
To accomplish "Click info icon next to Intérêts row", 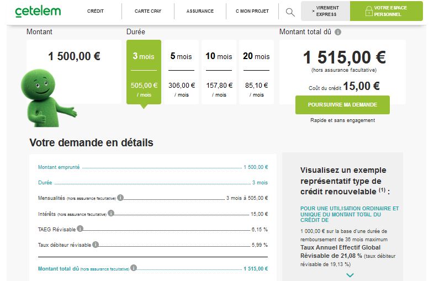I will tap(111, 213).
